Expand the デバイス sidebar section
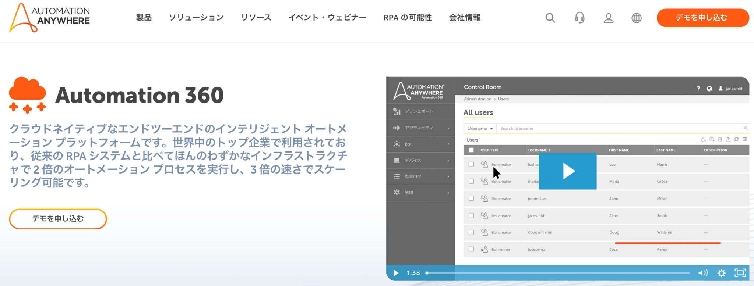The height and width of the screenshot is (286, 754). (420, 160)
